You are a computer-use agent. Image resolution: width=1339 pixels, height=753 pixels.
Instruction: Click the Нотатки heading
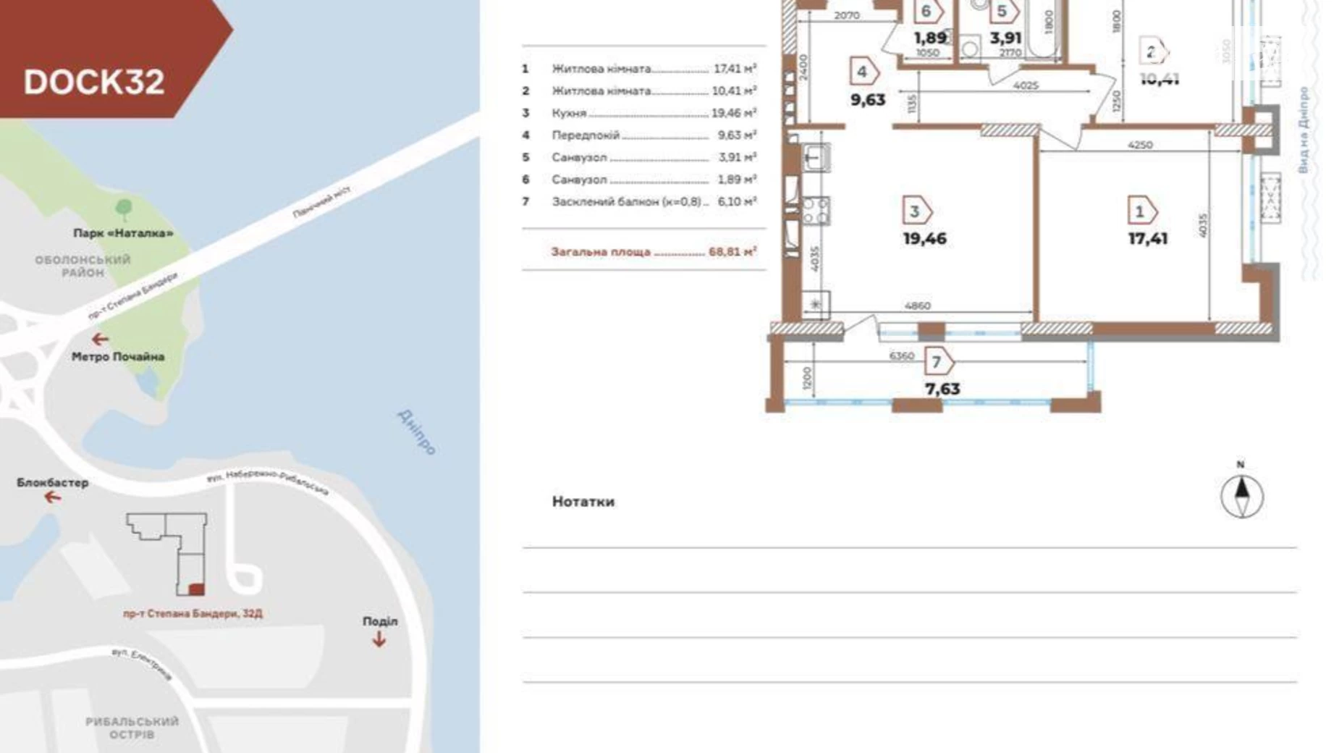click(x=583, y=502)
